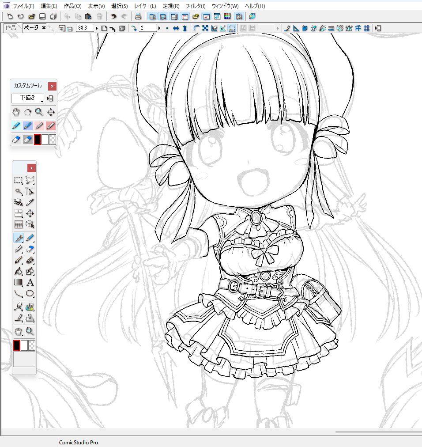Open the page toolbar options menu icon at far right

(378, 28)
